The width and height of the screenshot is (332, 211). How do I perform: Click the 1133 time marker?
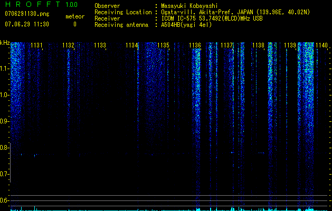[x=100, y=45]
